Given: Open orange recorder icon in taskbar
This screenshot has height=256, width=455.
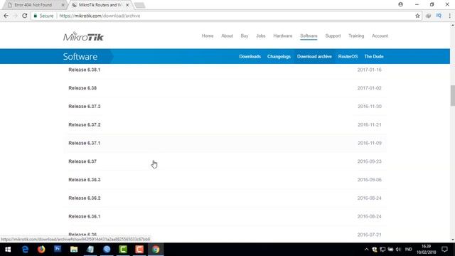Looking at the screenshot, I should [x=139, y=250].
